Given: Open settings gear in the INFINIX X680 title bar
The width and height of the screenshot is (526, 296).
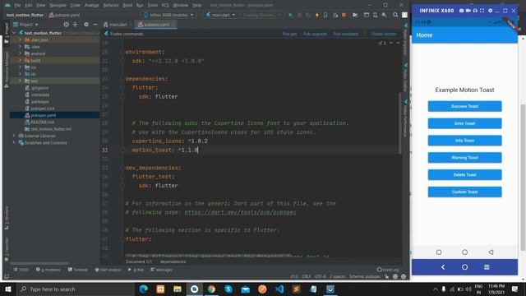Looking at the screenshot, I should click(x=490, y=11).
